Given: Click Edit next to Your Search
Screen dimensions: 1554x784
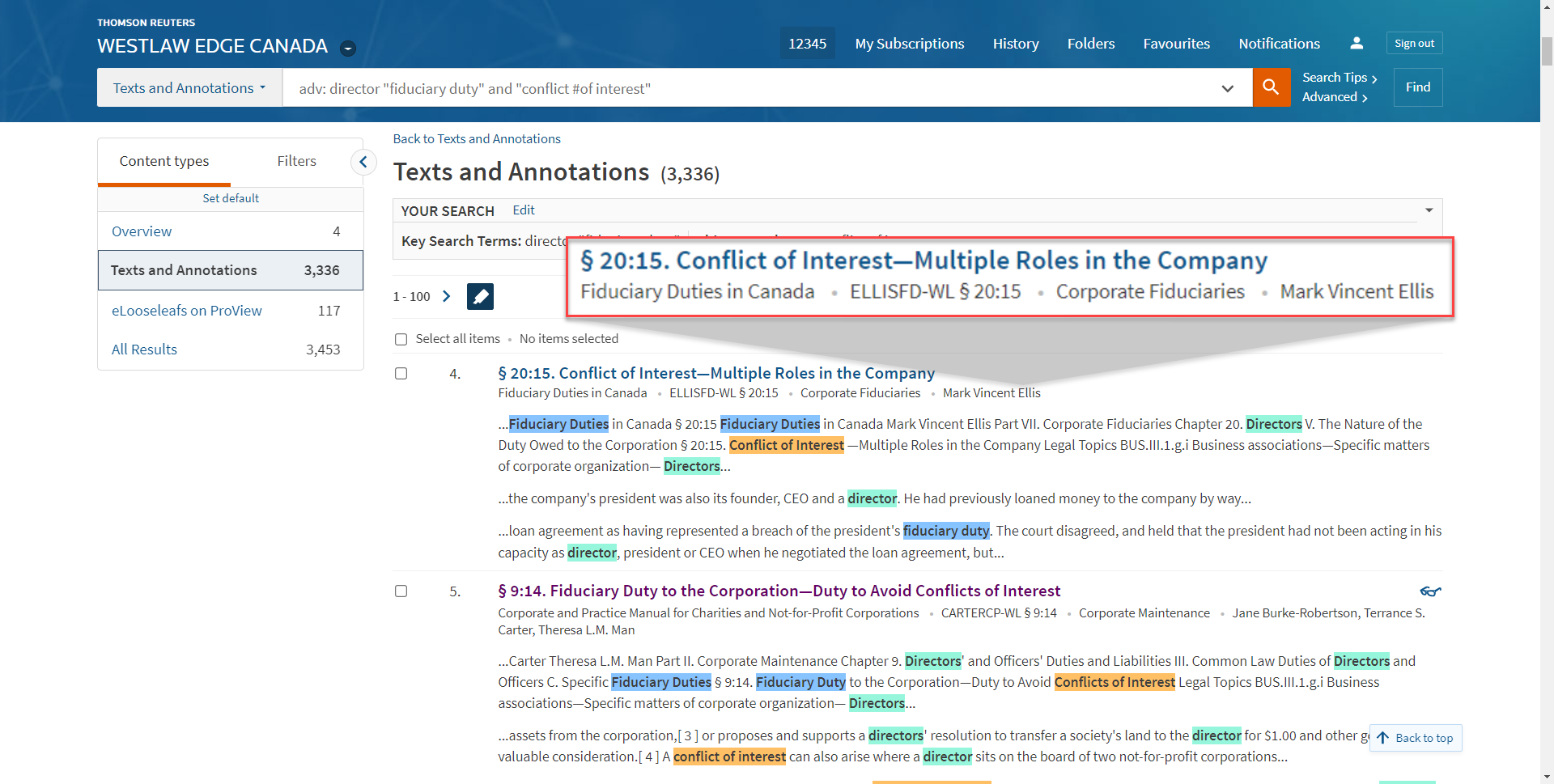Looking at the screenshot, I should pos(524,210).
